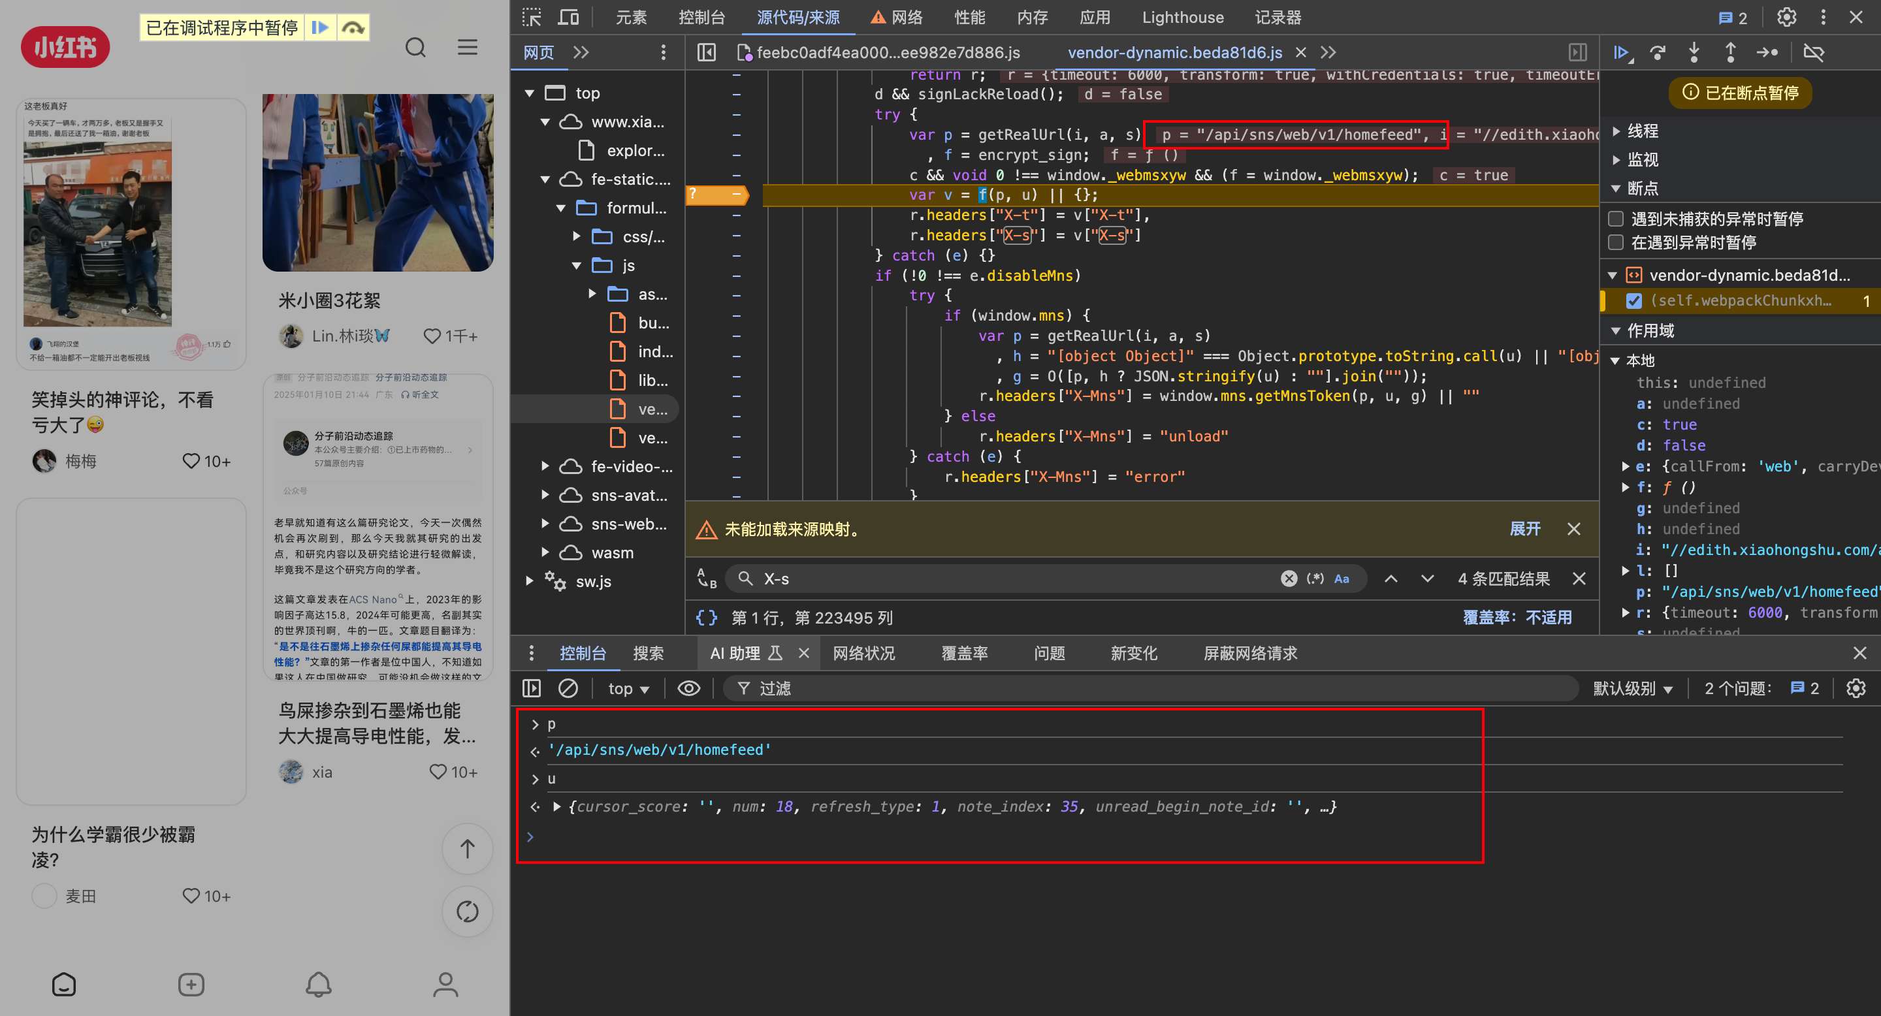1881x1016 pixels.
Task: Pretty-print code with the curly braces icon
Action: [706, 618]
